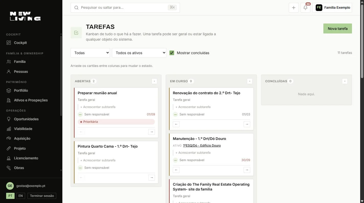Move Pintura Quarto Cama forward with right arrow

click(x=152, y=177)
